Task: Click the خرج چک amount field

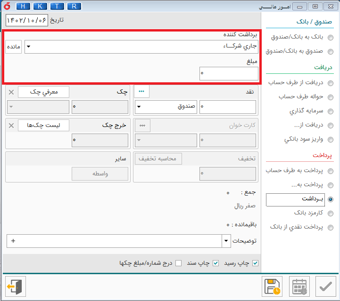Action: pos(100,140)
